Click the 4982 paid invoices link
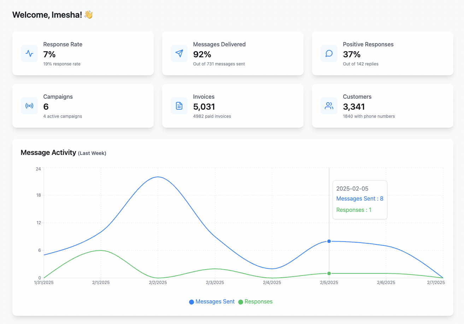This screenshot has height=324, width=464. point(212,116)
